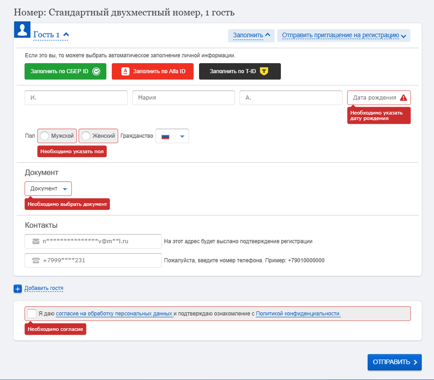Focus the email contact field
Image resolution: width=434 pixels, height=380 pixels.
(93, 241)
